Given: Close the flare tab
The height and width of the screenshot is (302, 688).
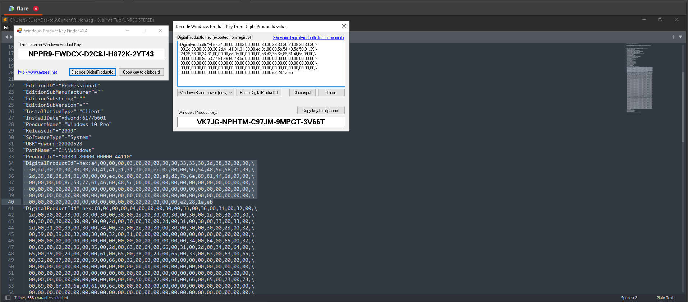Looking at the screenshot, I should [36, 9].
